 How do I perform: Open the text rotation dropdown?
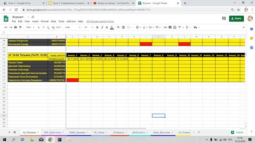tap(158, 27)
